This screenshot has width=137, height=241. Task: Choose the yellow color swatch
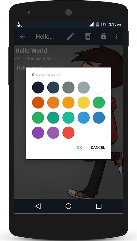(x=83, y=102)
